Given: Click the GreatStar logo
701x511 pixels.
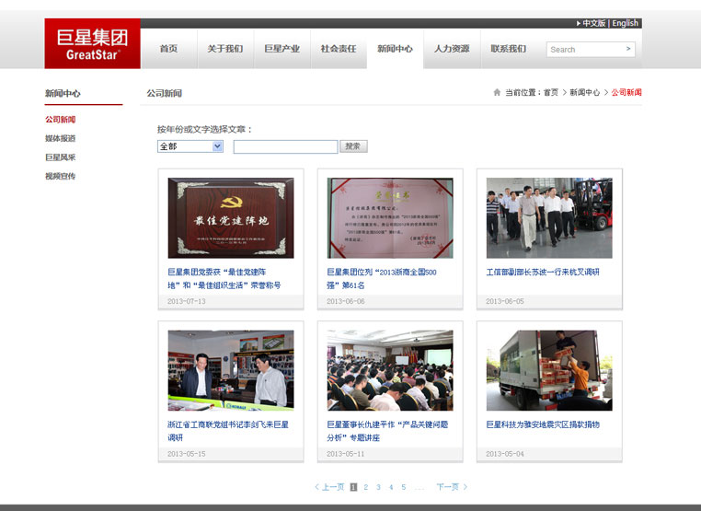Looking at the screenshot, I should click(92, 43).
